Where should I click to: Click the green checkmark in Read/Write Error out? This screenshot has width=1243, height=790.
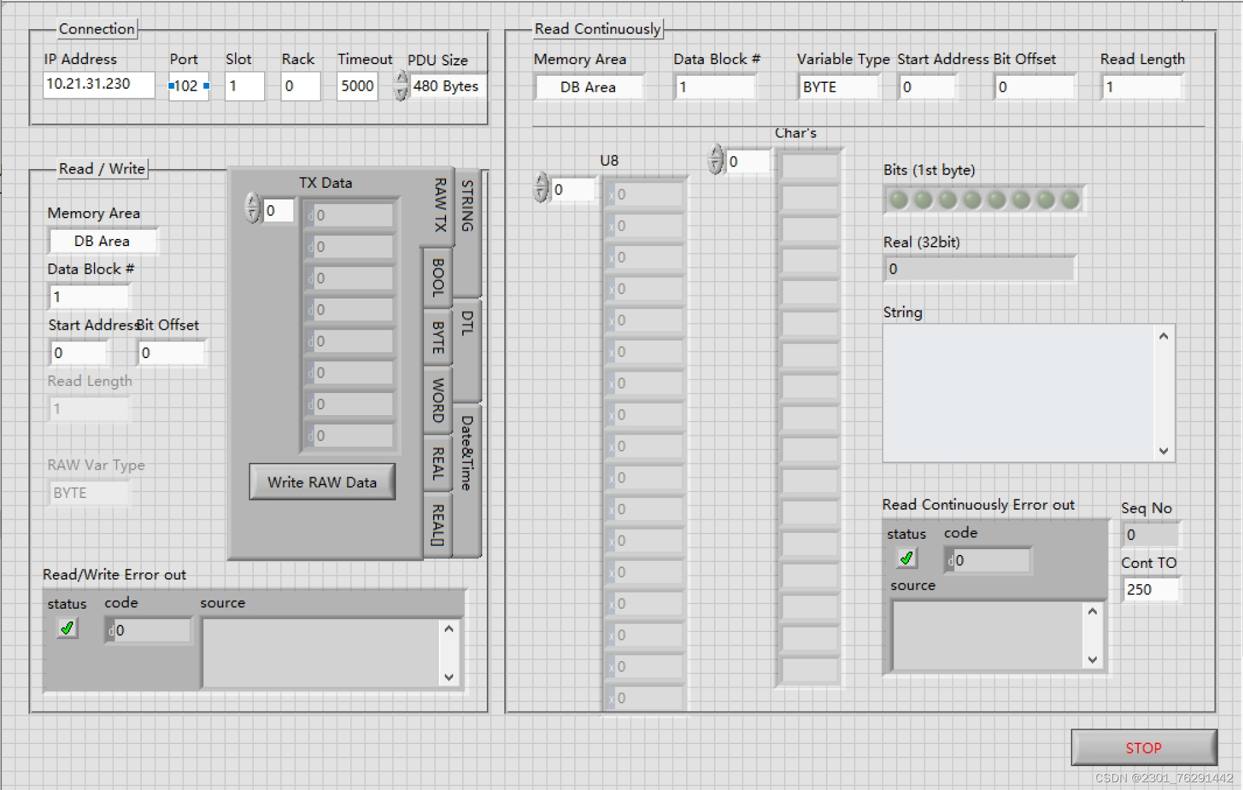click(67, 627)
